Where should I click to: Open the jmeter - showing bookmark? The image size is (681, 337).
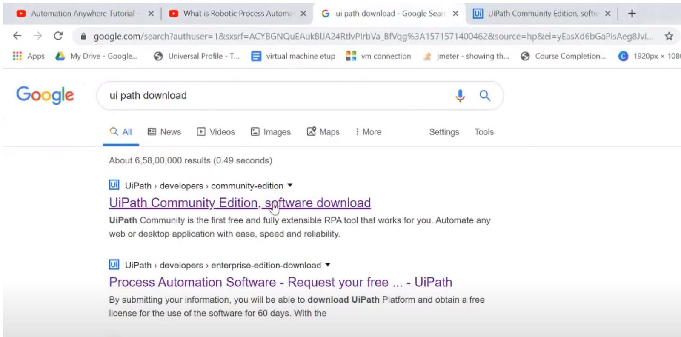pos(466,56)
